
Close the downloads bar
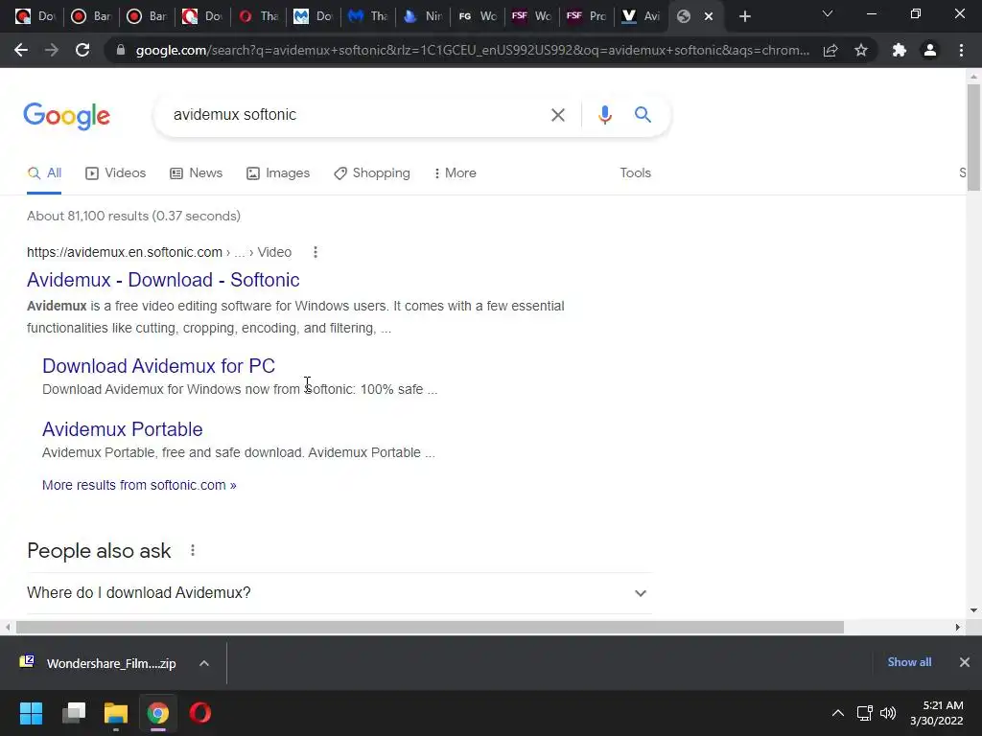(x=965, y=662)
